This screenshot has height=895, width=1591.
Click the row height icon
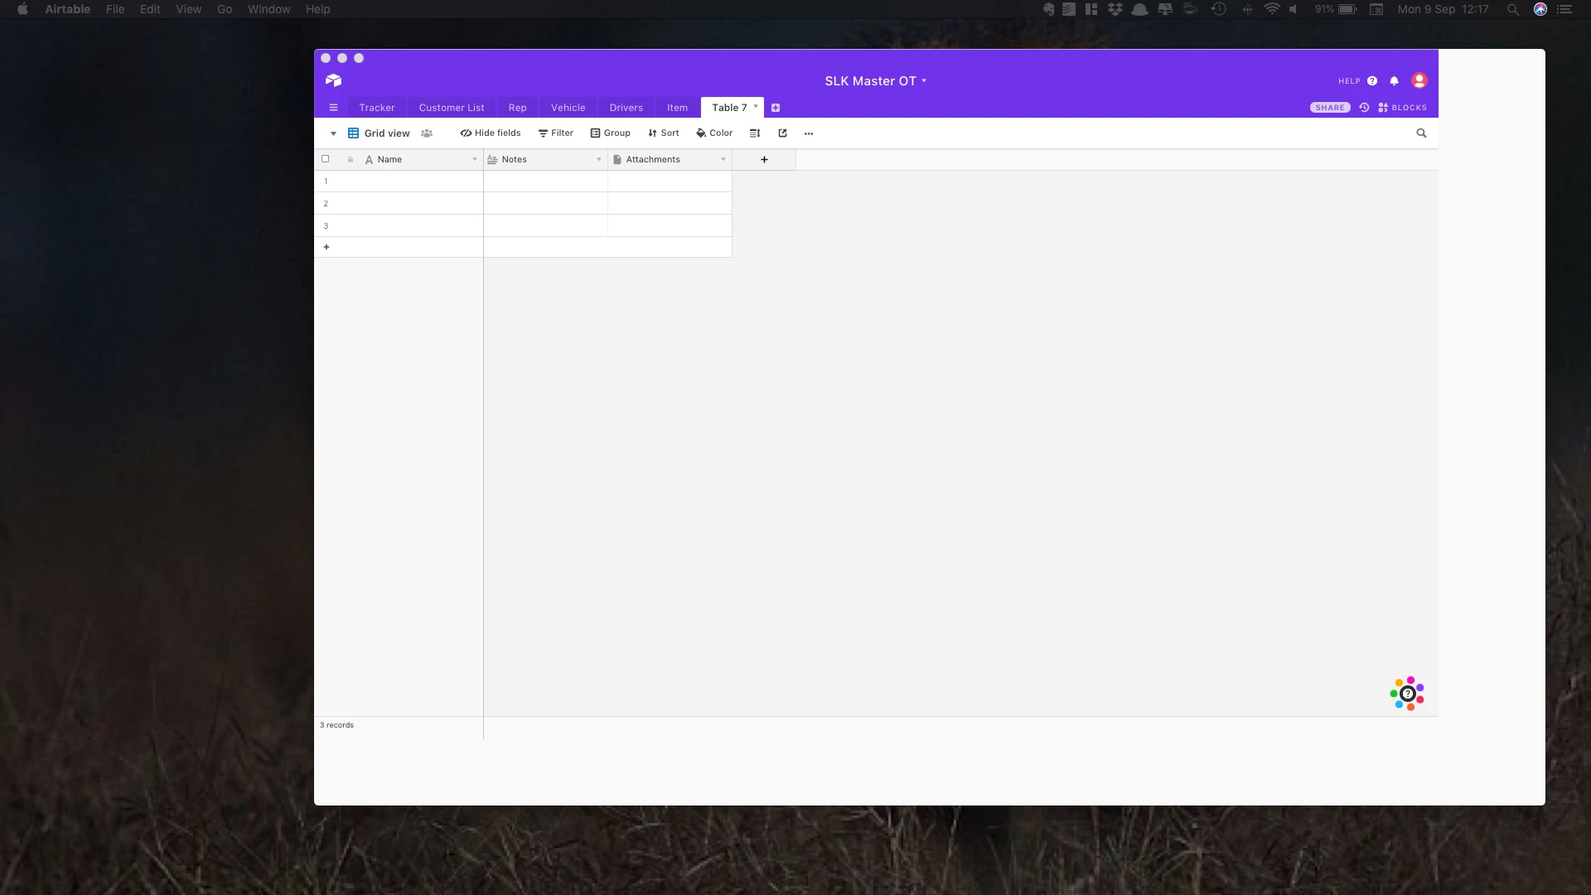(754, 133)
